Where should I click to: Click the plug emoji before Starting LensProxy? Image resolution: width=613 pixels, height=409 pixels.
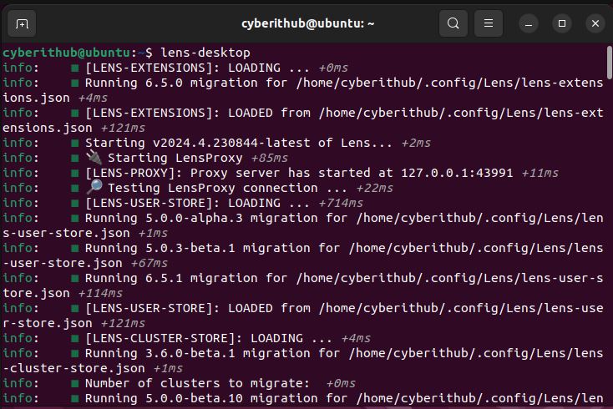tap(94, 157)
